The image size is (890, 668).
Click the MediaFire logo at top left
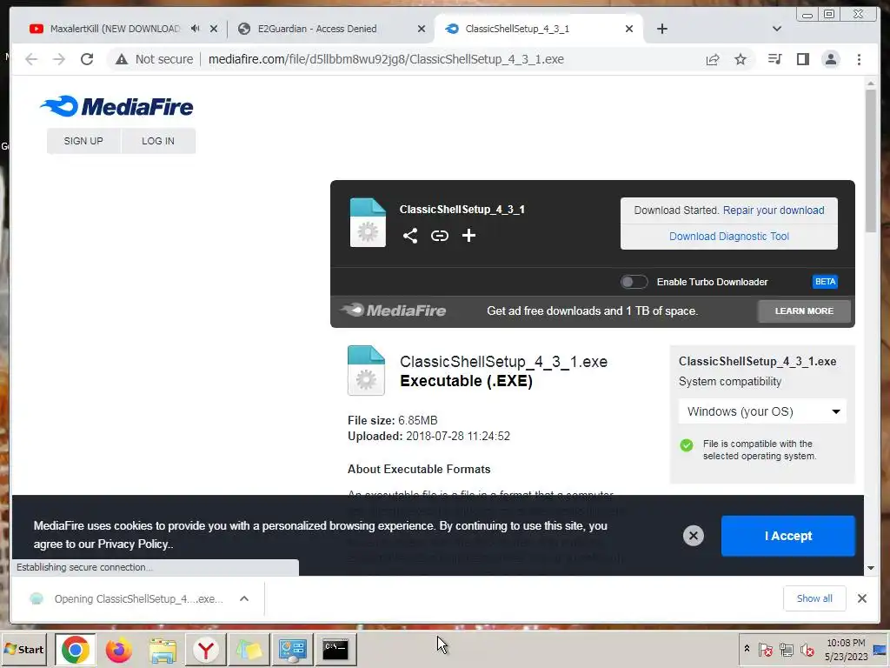[117, 106]
